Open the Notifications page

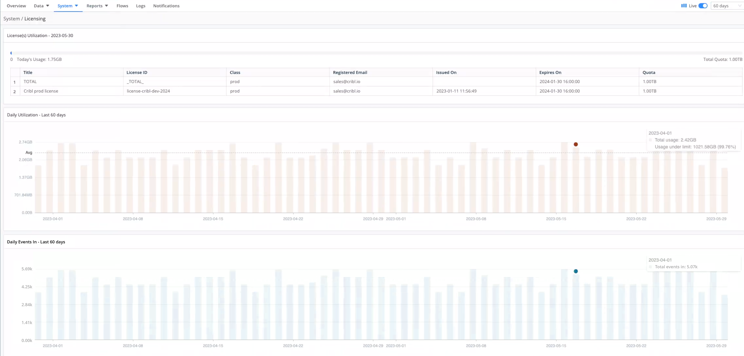point(166,6)
